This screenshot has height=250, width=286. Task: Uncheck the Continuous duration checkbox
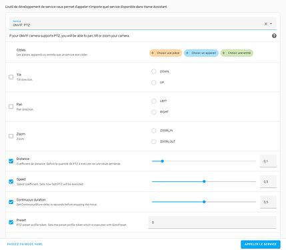[11, 202]
